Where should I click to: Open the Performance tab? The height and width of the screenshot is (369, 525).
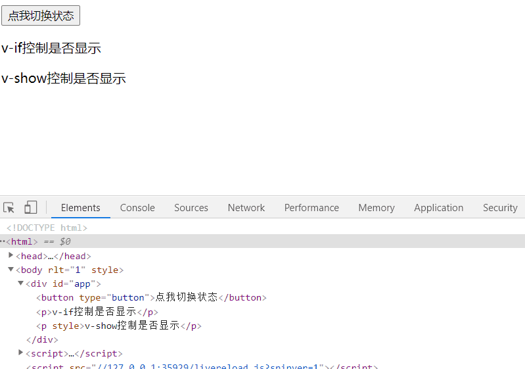(311, 208)
